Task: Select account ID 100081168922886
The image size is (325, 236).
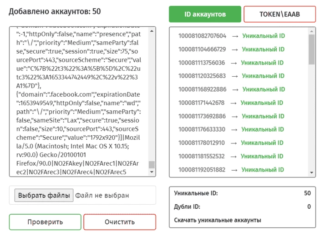Action: [x=202, y=89]
